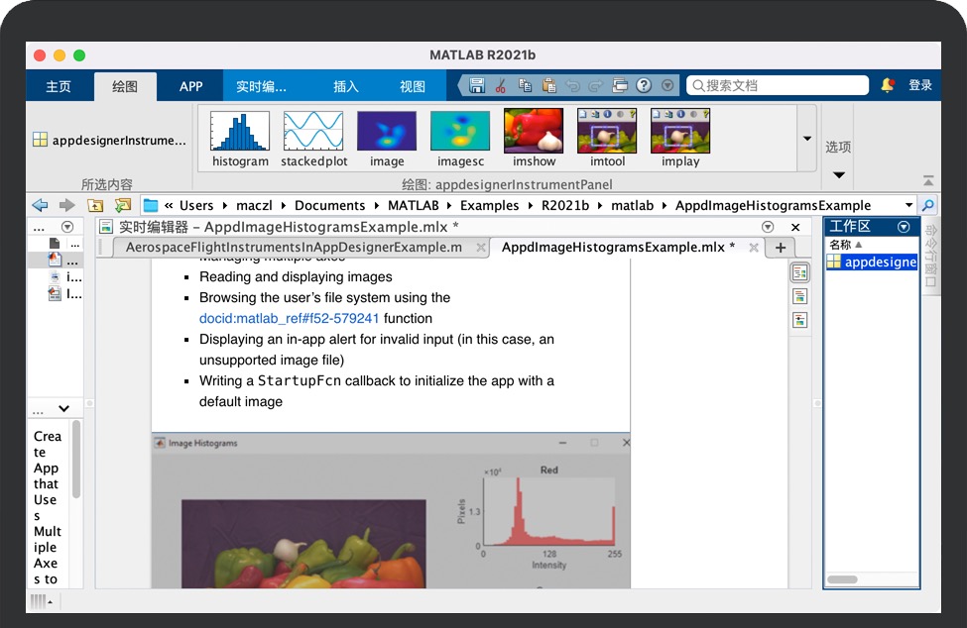Open the 选项 options dropdown
The image size is (967, 628).
(838, 174)
